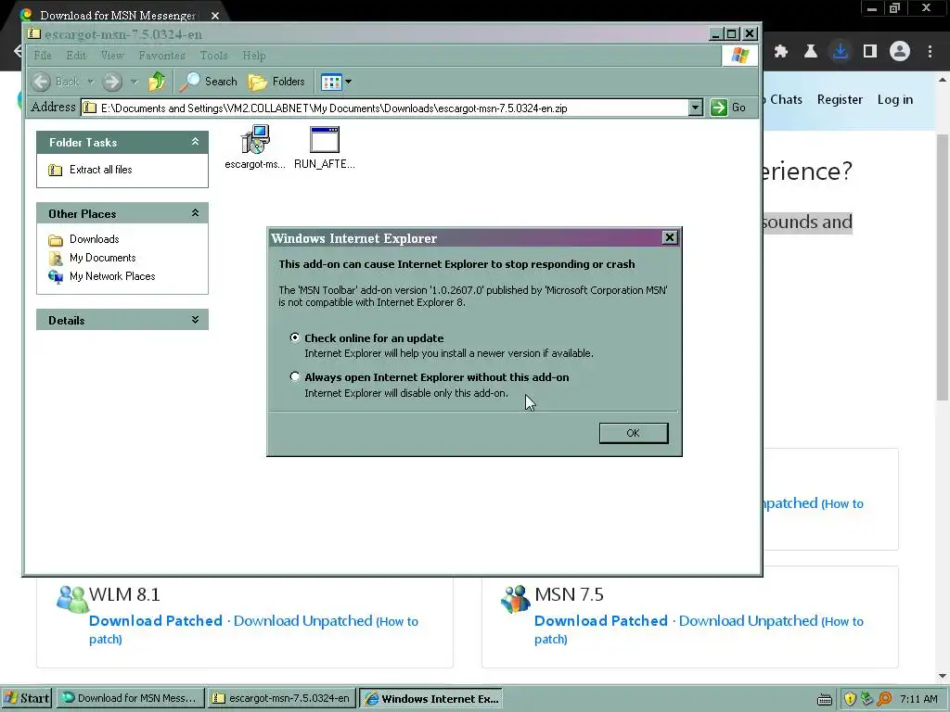Click the tray icon beside the security shield
This screenshot has width=950, height=712.
[867, 699]
